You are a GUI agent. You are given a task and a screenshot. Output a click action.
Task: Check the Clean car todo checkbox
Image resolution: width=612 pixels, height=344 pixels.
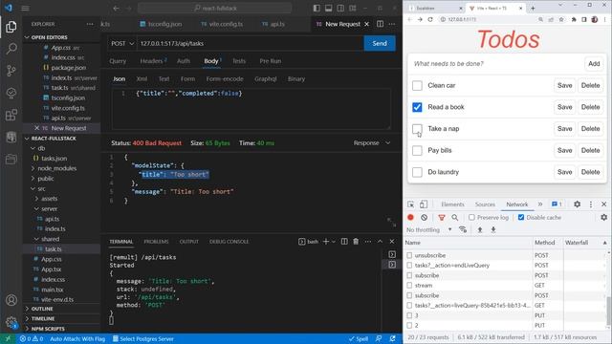click(x=417, y=85)
